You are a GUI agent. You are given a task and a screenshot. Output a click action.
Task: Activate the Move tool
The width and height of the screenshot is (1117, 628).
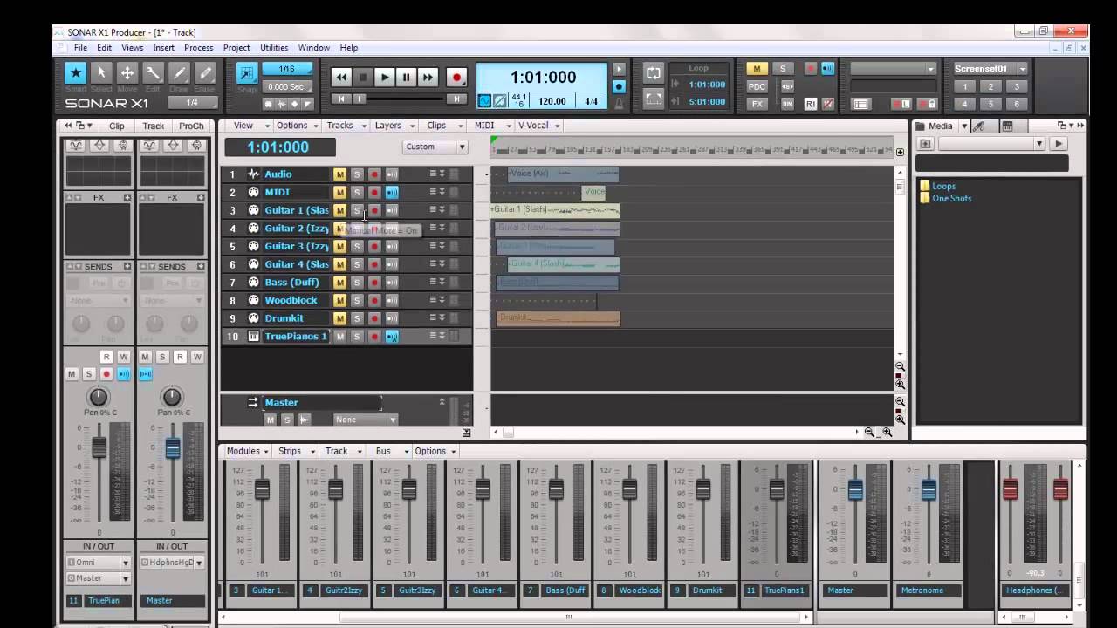click(127, 73)
